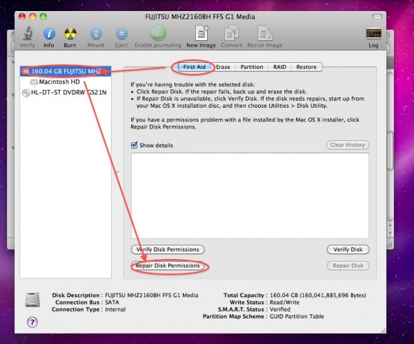Open the Partition tab
The height and width of the screenshot is (344, 414).
pyautogui.click(x=252, y=67)
